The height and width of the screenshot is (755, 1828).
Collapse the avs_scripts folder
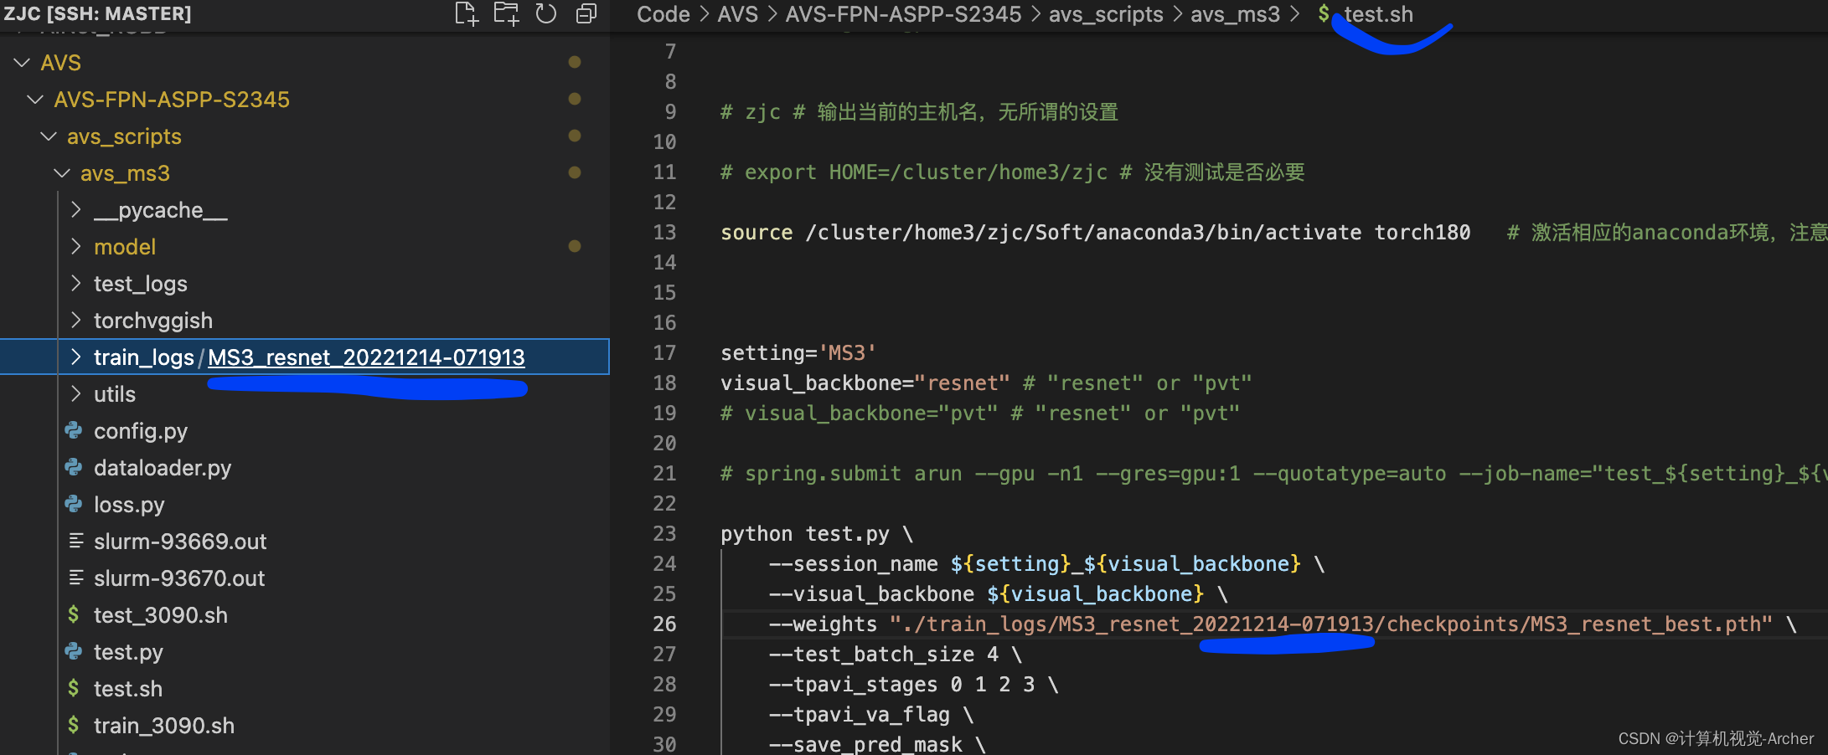pyautogui.click(x=49, y=136)
